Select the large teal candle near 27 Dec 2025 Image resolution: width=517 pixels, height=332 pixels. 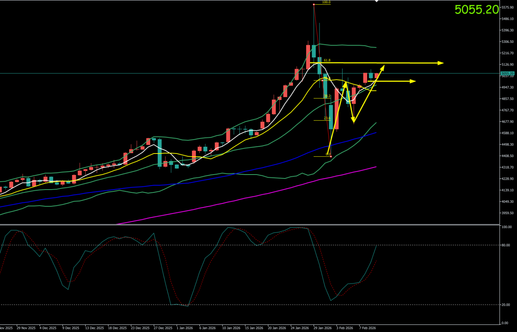[160, 153]
